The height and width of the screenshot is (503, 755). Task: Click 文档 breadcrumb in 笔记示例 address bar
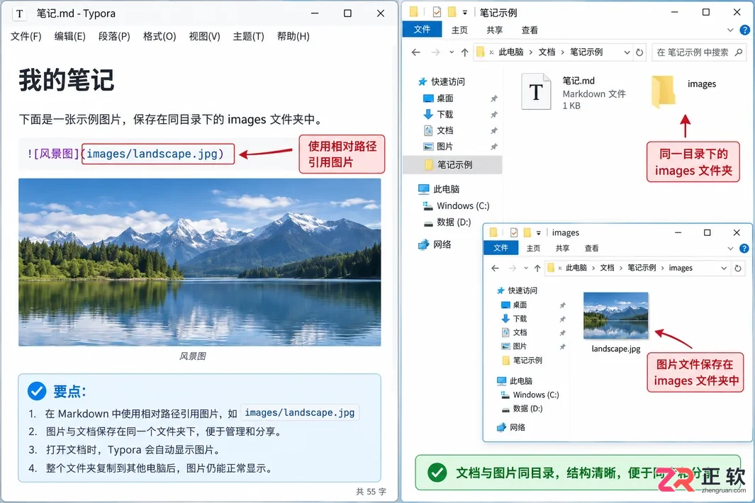[547, 52]
